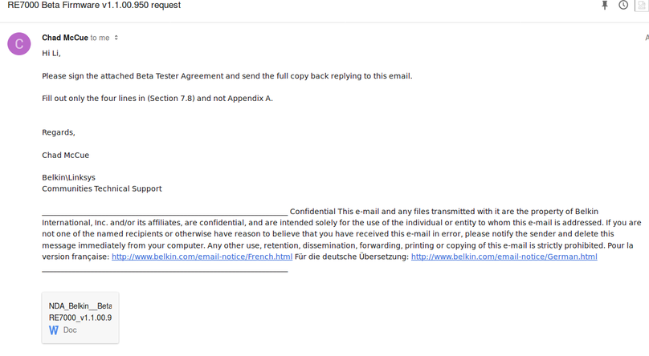Click the 'Regards,' closing line

tap(59, 132)
